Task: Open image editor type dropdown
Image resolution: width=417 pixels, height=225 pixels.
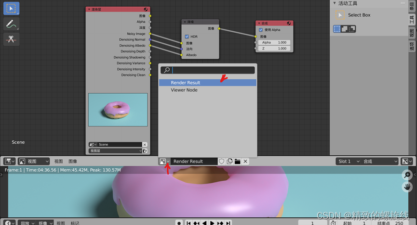Action: (x=10, y=162)
